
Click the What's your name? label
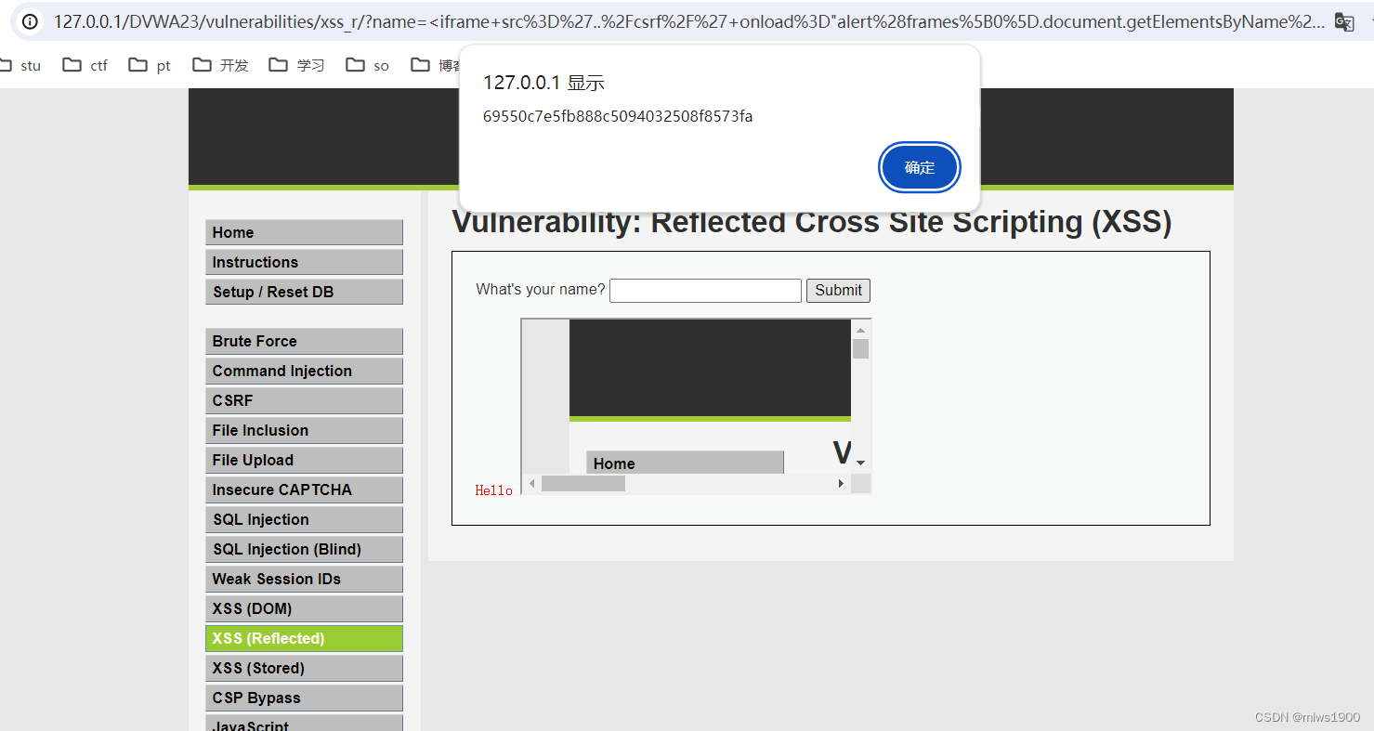click(x=541, y=290)
